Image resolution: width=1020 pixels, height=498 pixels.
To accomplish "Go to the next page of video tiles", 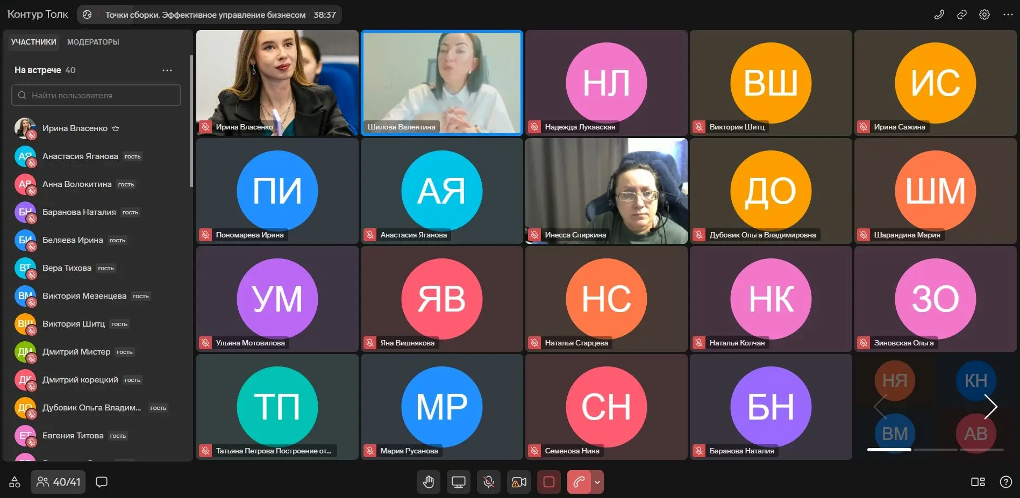I will tap(990, 407).
